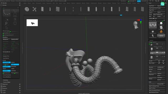The height and width of the screenshot is (94, 168).
Task: Collapse the Split section in Tool palette
Action: 150,82
